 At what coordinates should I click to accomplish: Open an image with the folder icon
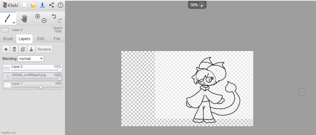point(33,5)
